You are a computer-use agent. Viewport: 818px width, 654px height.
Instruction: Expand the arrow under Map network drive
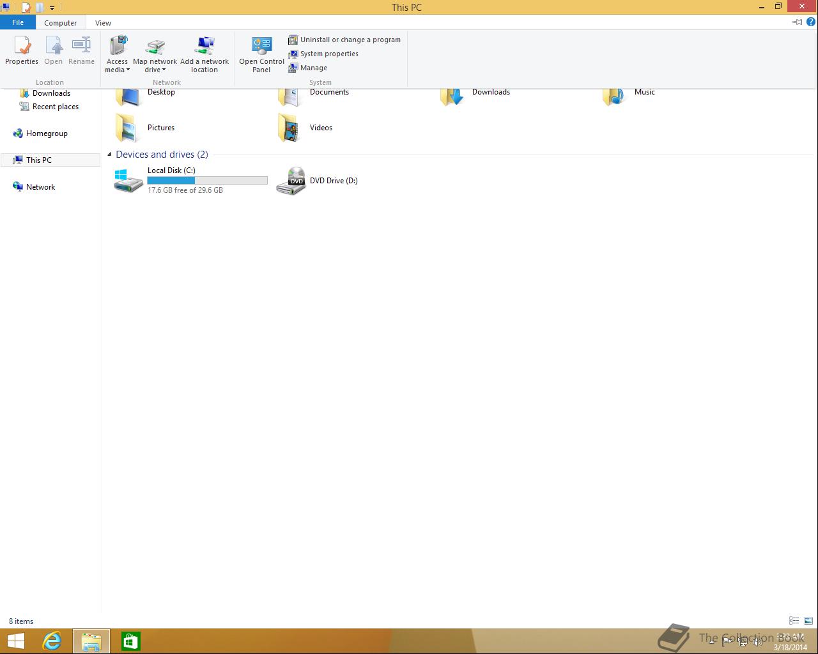tap(164, 70)
